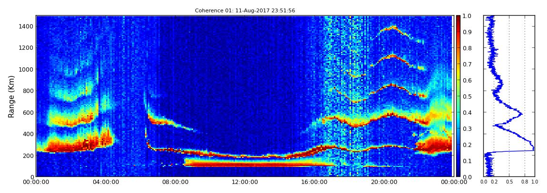This screenshot has width=547, height=193.
Task: Click the 800 range tick label
Action: [x=28, y=91]
